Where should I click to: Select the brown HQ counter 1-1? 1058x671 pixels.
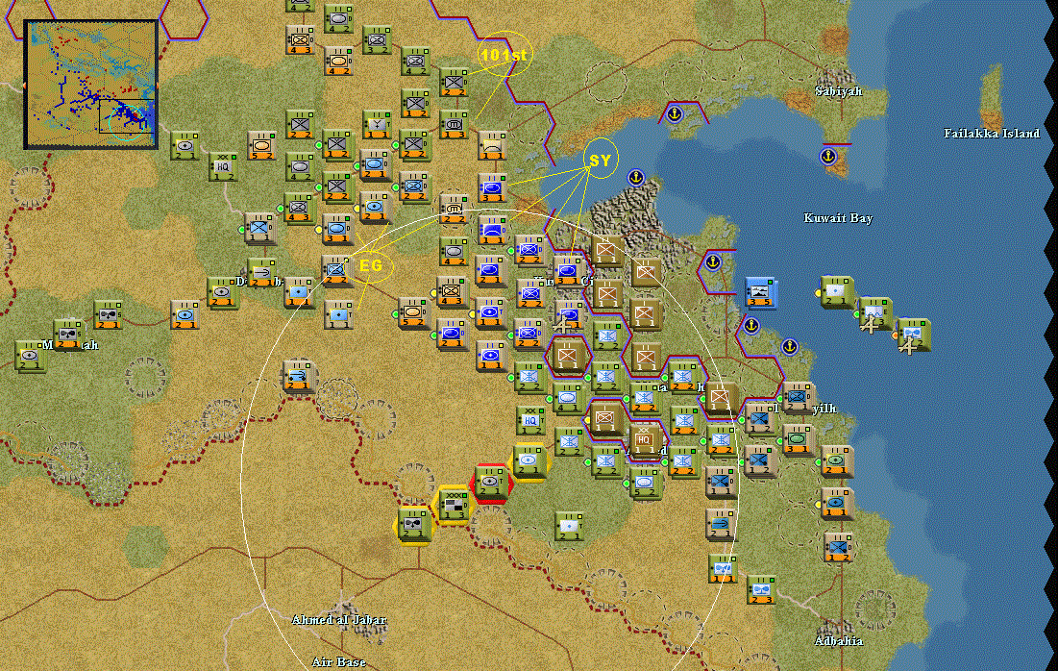tap(645, 440)
